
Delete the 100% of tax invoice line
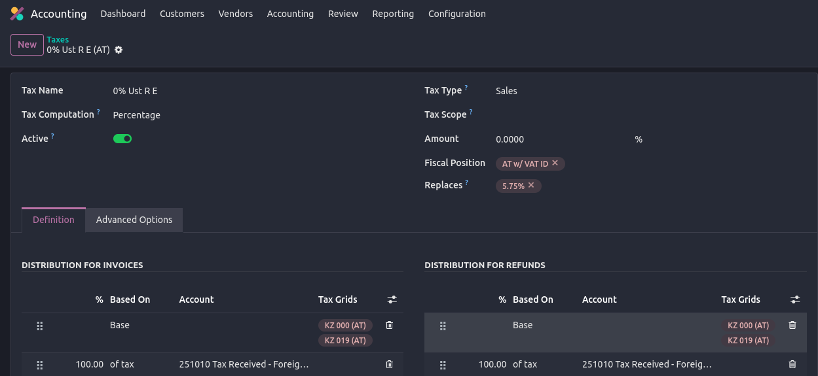coord(389,364)
